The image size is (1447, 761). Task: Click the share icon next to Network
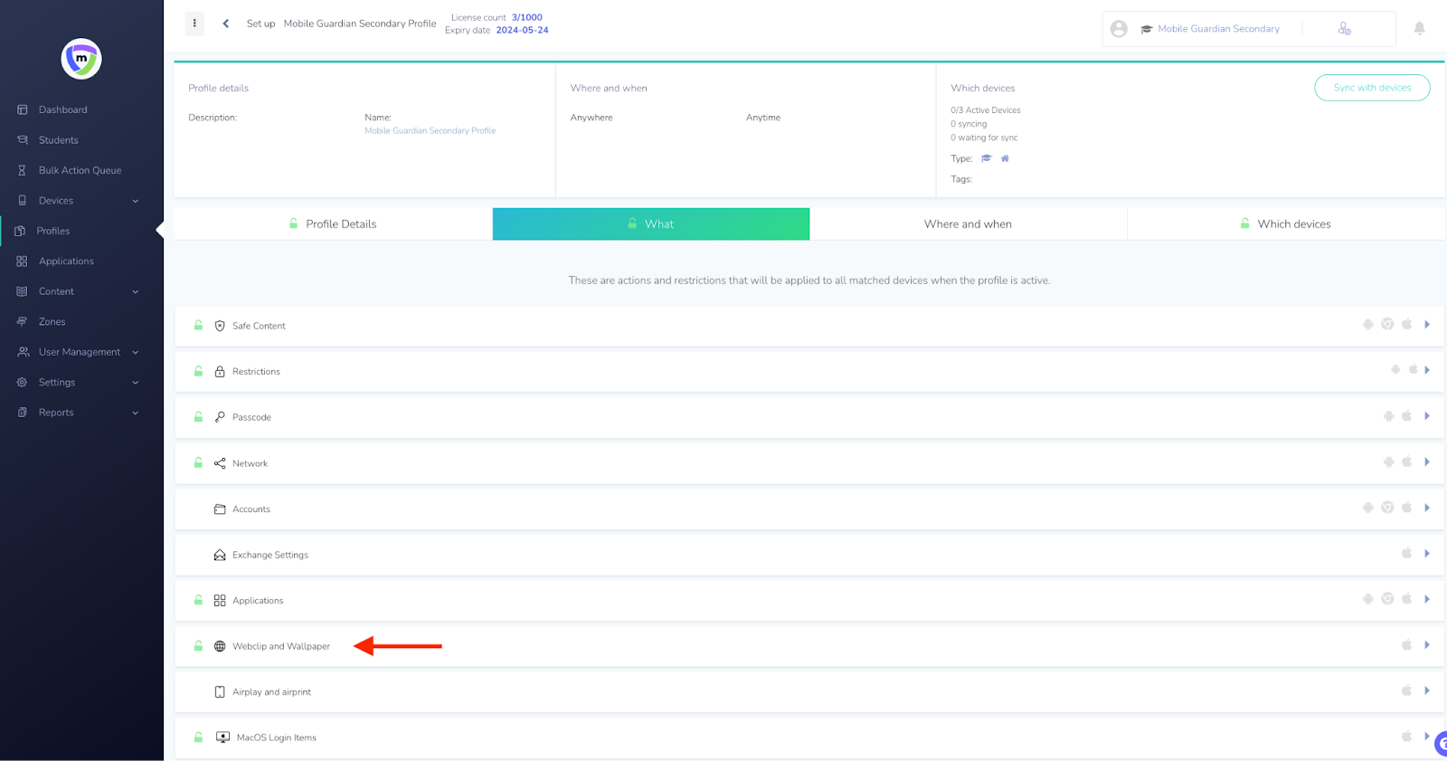pos(220,463)
